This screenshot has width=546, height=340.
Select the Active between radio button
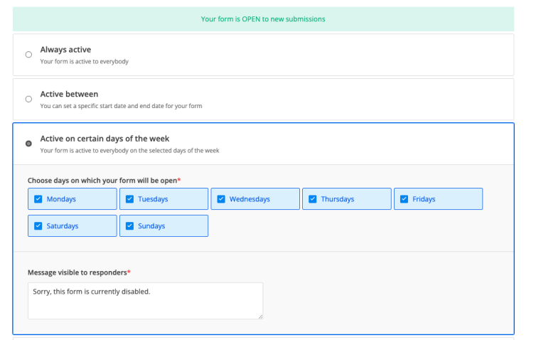coord(28,100)
